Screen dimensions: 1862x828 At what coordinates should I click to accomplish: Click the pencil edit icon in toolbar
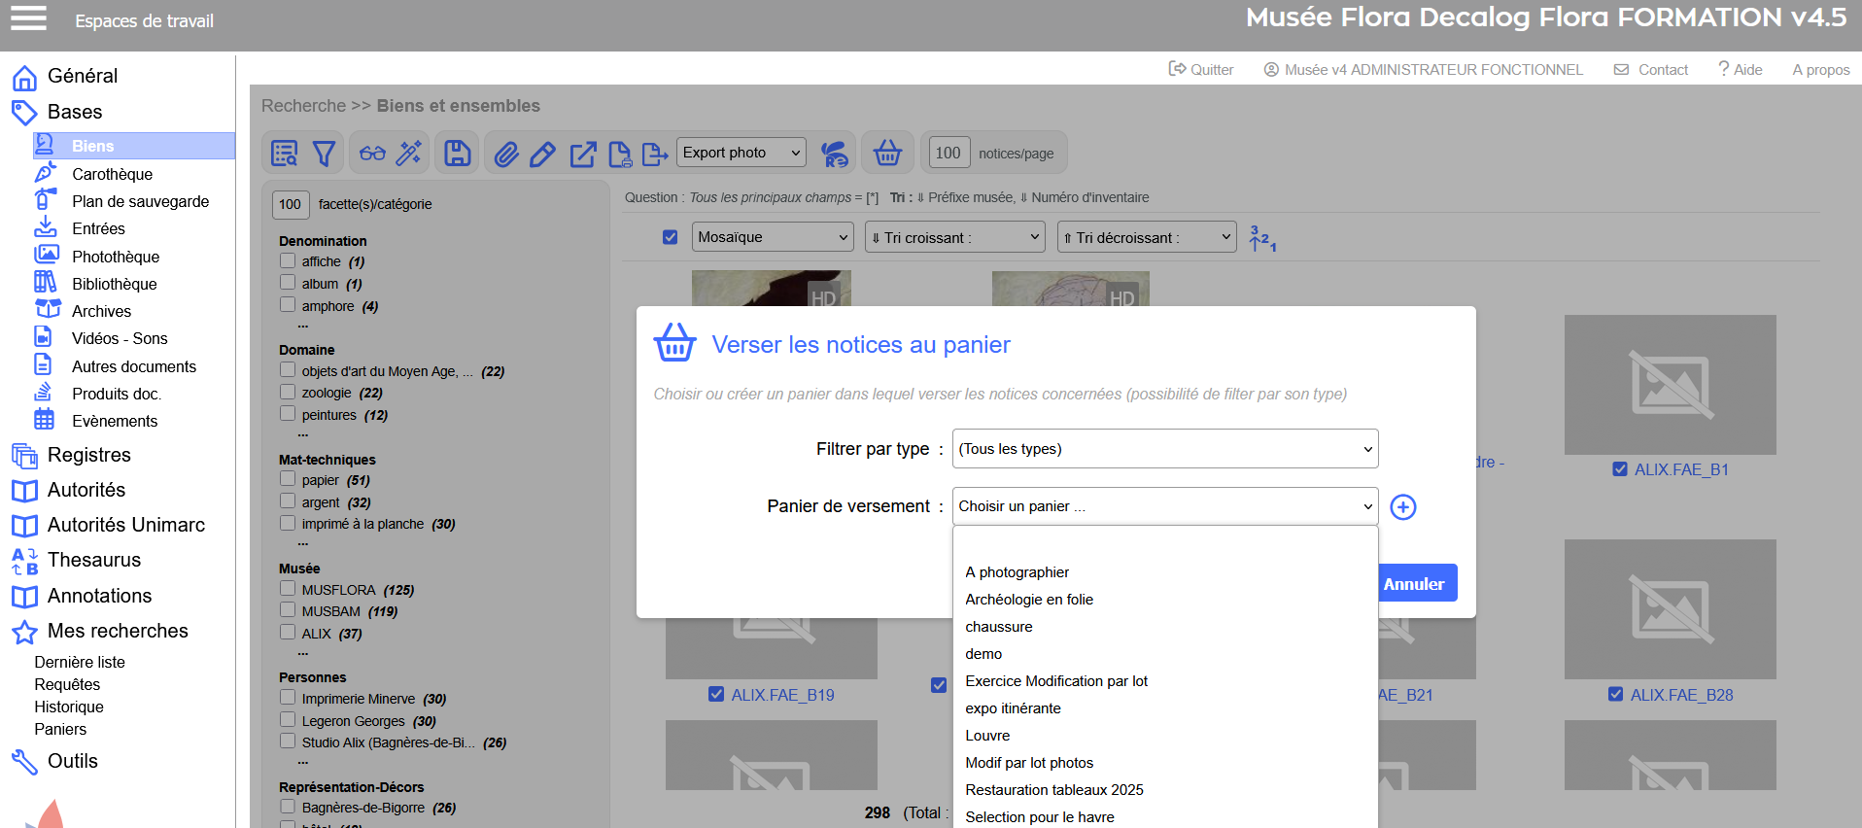[542, 154]
